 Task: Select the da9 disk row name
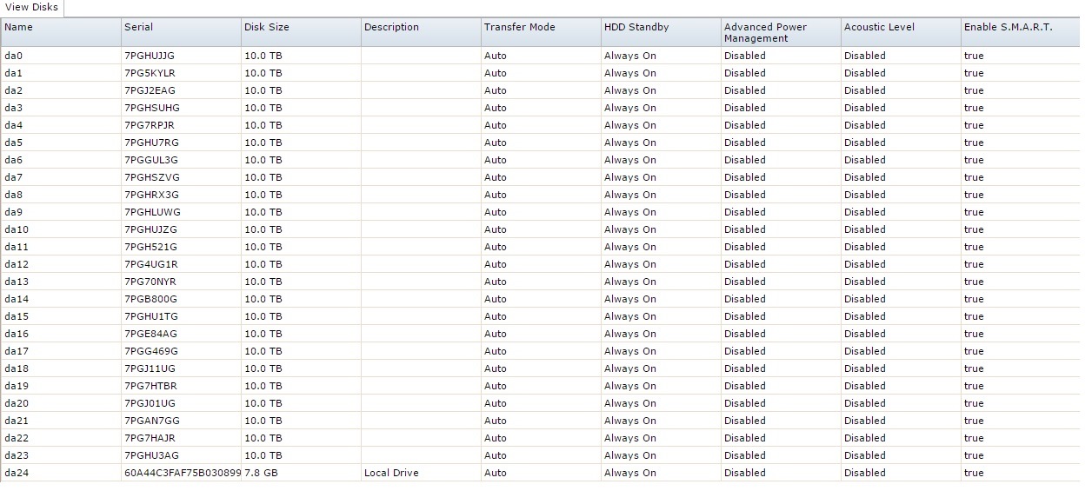coord(15,212)
